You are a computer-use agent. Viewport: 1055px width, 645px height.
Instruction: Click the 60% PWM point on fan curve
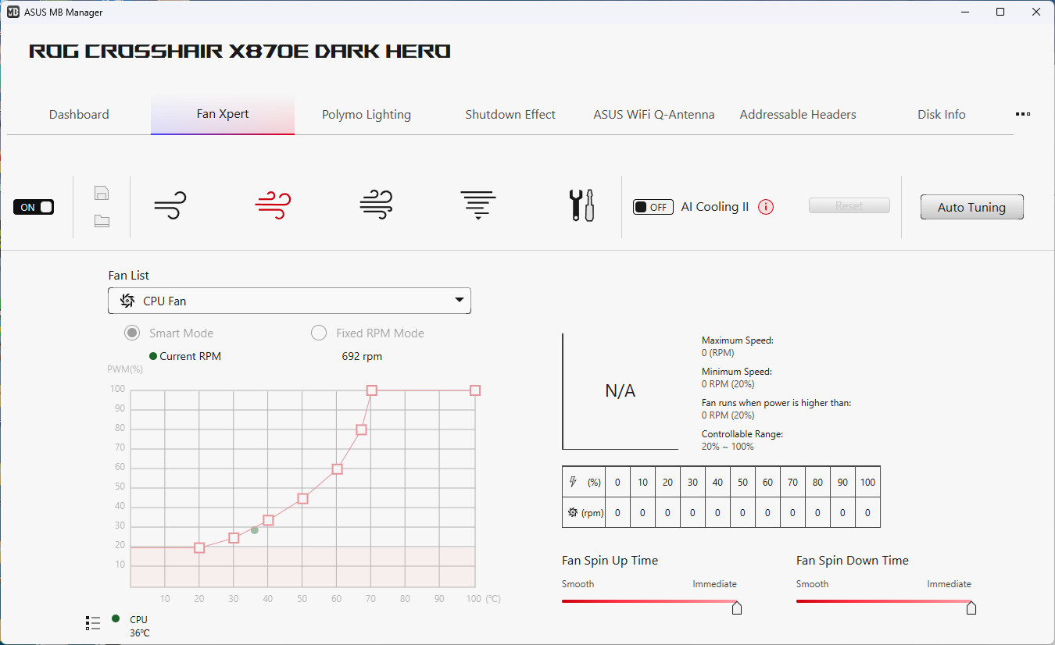point(337,469)
